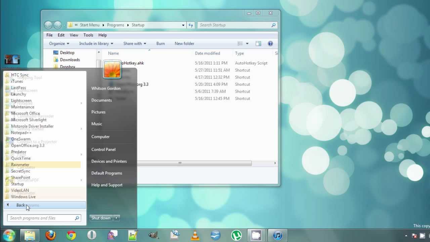Image resolution: width=430 pixels, height=242 pixels.
Task: Open Documents from Start menu
Action: coord(101,100)
